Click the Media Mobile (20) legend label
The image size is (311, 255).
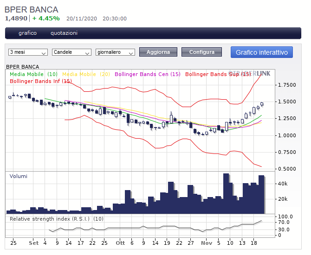click(x=86, y=74)
